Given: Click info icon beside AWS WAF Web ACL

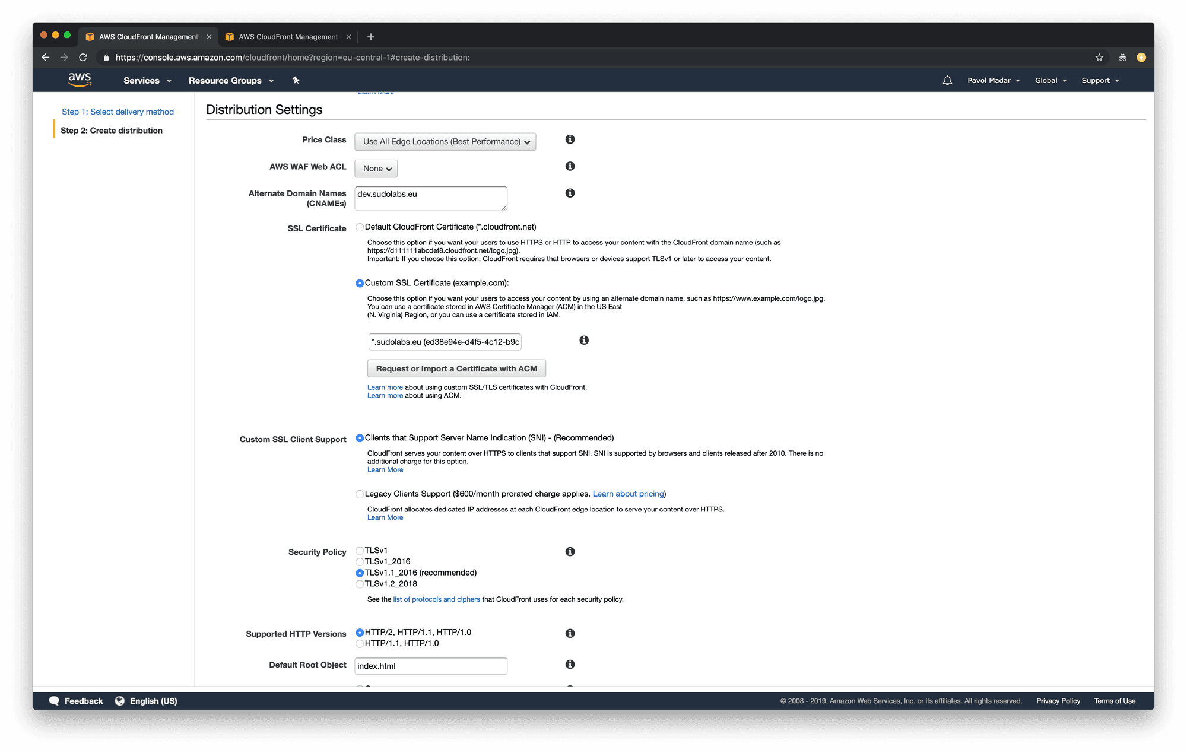Looking at the screenshot, I should [570, 166].
